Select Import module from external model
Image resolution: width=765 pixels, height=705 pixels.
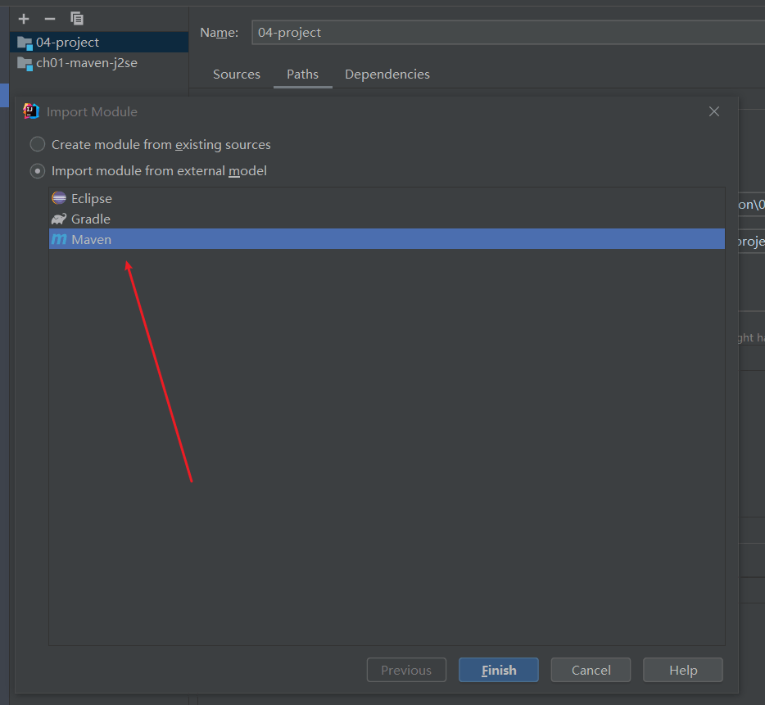(x=148, y=171)
